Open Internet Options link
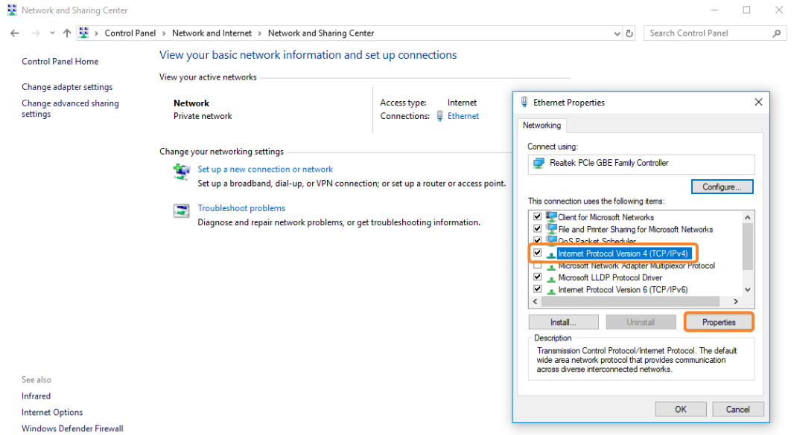Viewport: 794px width, 435px height. [x=52, y=412]
